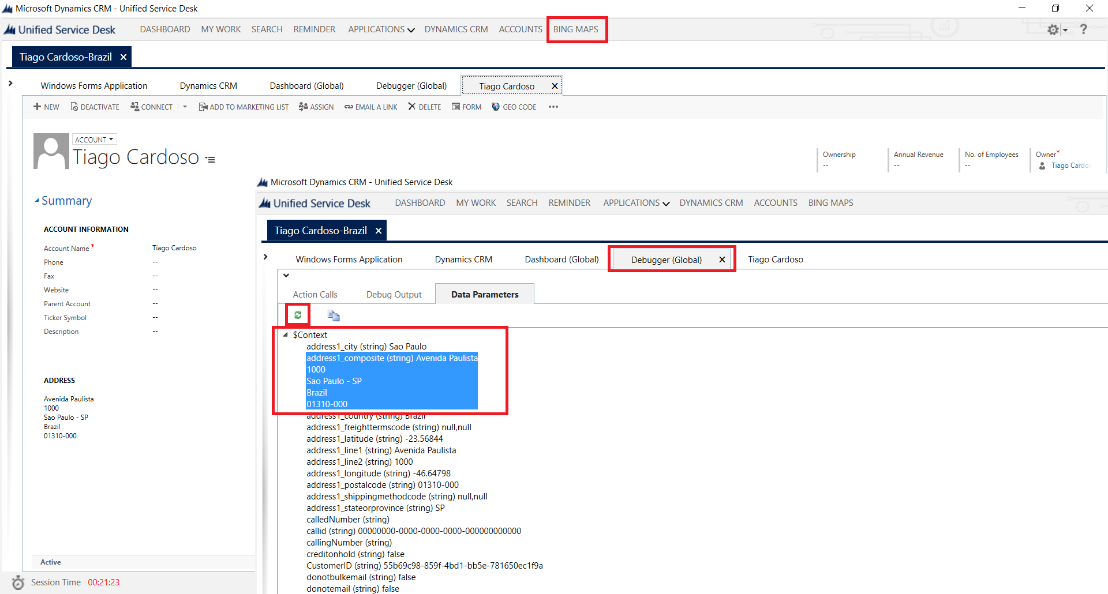Viewport: 1108px width, 594px height.
Task: Click Assign in the account toolbar
Action: click(316, 107)
